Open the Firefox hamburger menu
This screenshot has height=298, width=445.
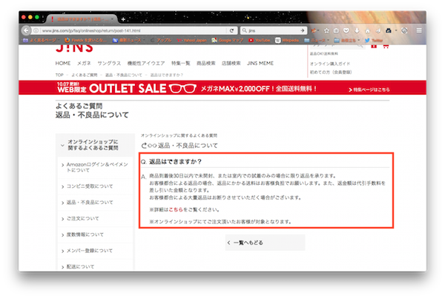click(x=419, y=30)
